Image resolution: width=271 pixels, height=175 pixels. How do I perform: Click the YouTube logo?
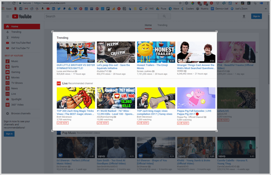(x=22, y=17)
